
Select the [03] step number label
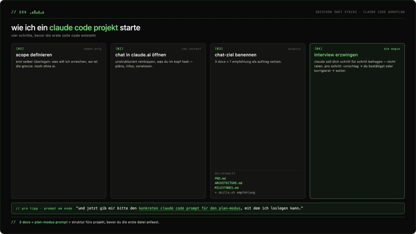pos(219,49)
